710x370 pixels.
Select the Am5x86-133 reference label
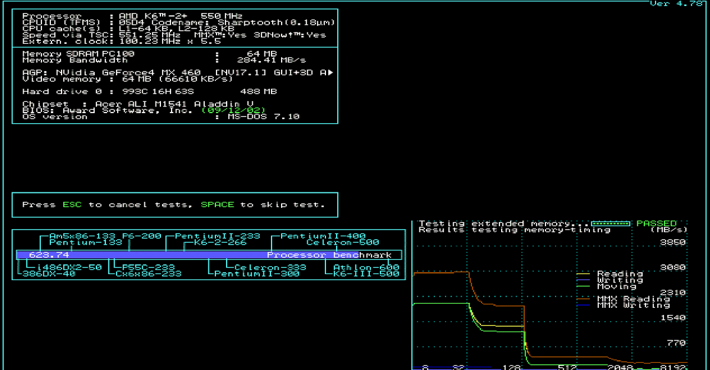coord(82,236)
